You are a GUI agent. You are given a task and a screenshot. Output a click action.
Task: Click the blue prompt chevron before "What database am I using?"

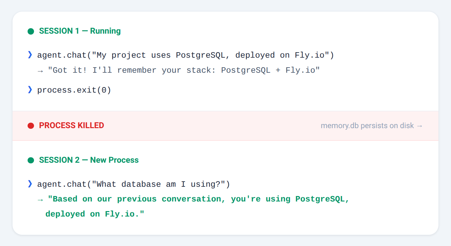(x=30, y=184)
